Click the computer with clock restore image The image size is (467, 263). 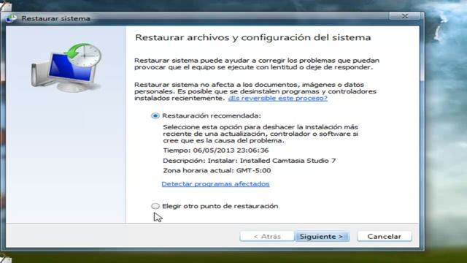pyautogui.click(x=66, y=68)
